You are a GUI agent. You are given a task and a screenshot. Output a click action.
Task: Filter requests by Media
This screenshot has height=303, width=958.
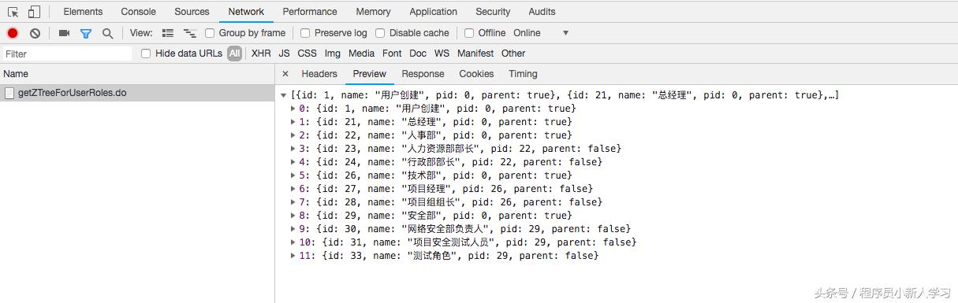coord(361,54)
